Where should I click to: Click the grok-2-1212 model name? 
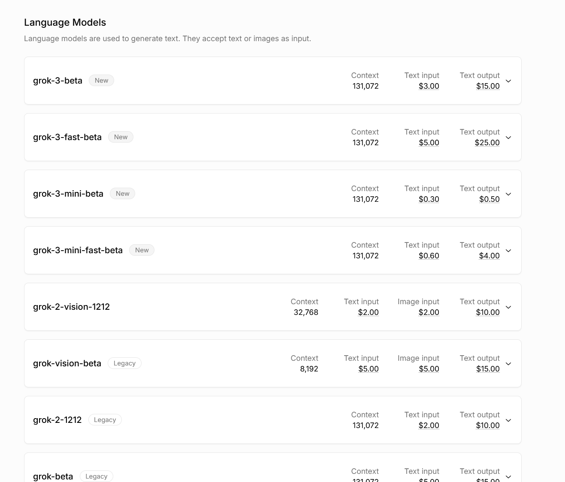(x=57, y=420)
